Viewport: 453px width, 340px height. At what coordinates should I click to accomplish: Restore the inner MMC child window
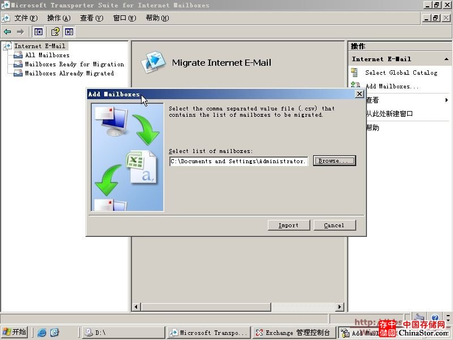coord(435,18)
